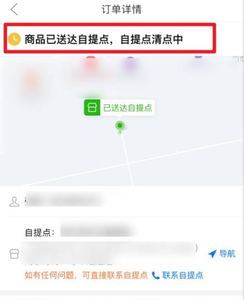Tap the pink marker on the map
245x300 pixels.
coord(91,63)
